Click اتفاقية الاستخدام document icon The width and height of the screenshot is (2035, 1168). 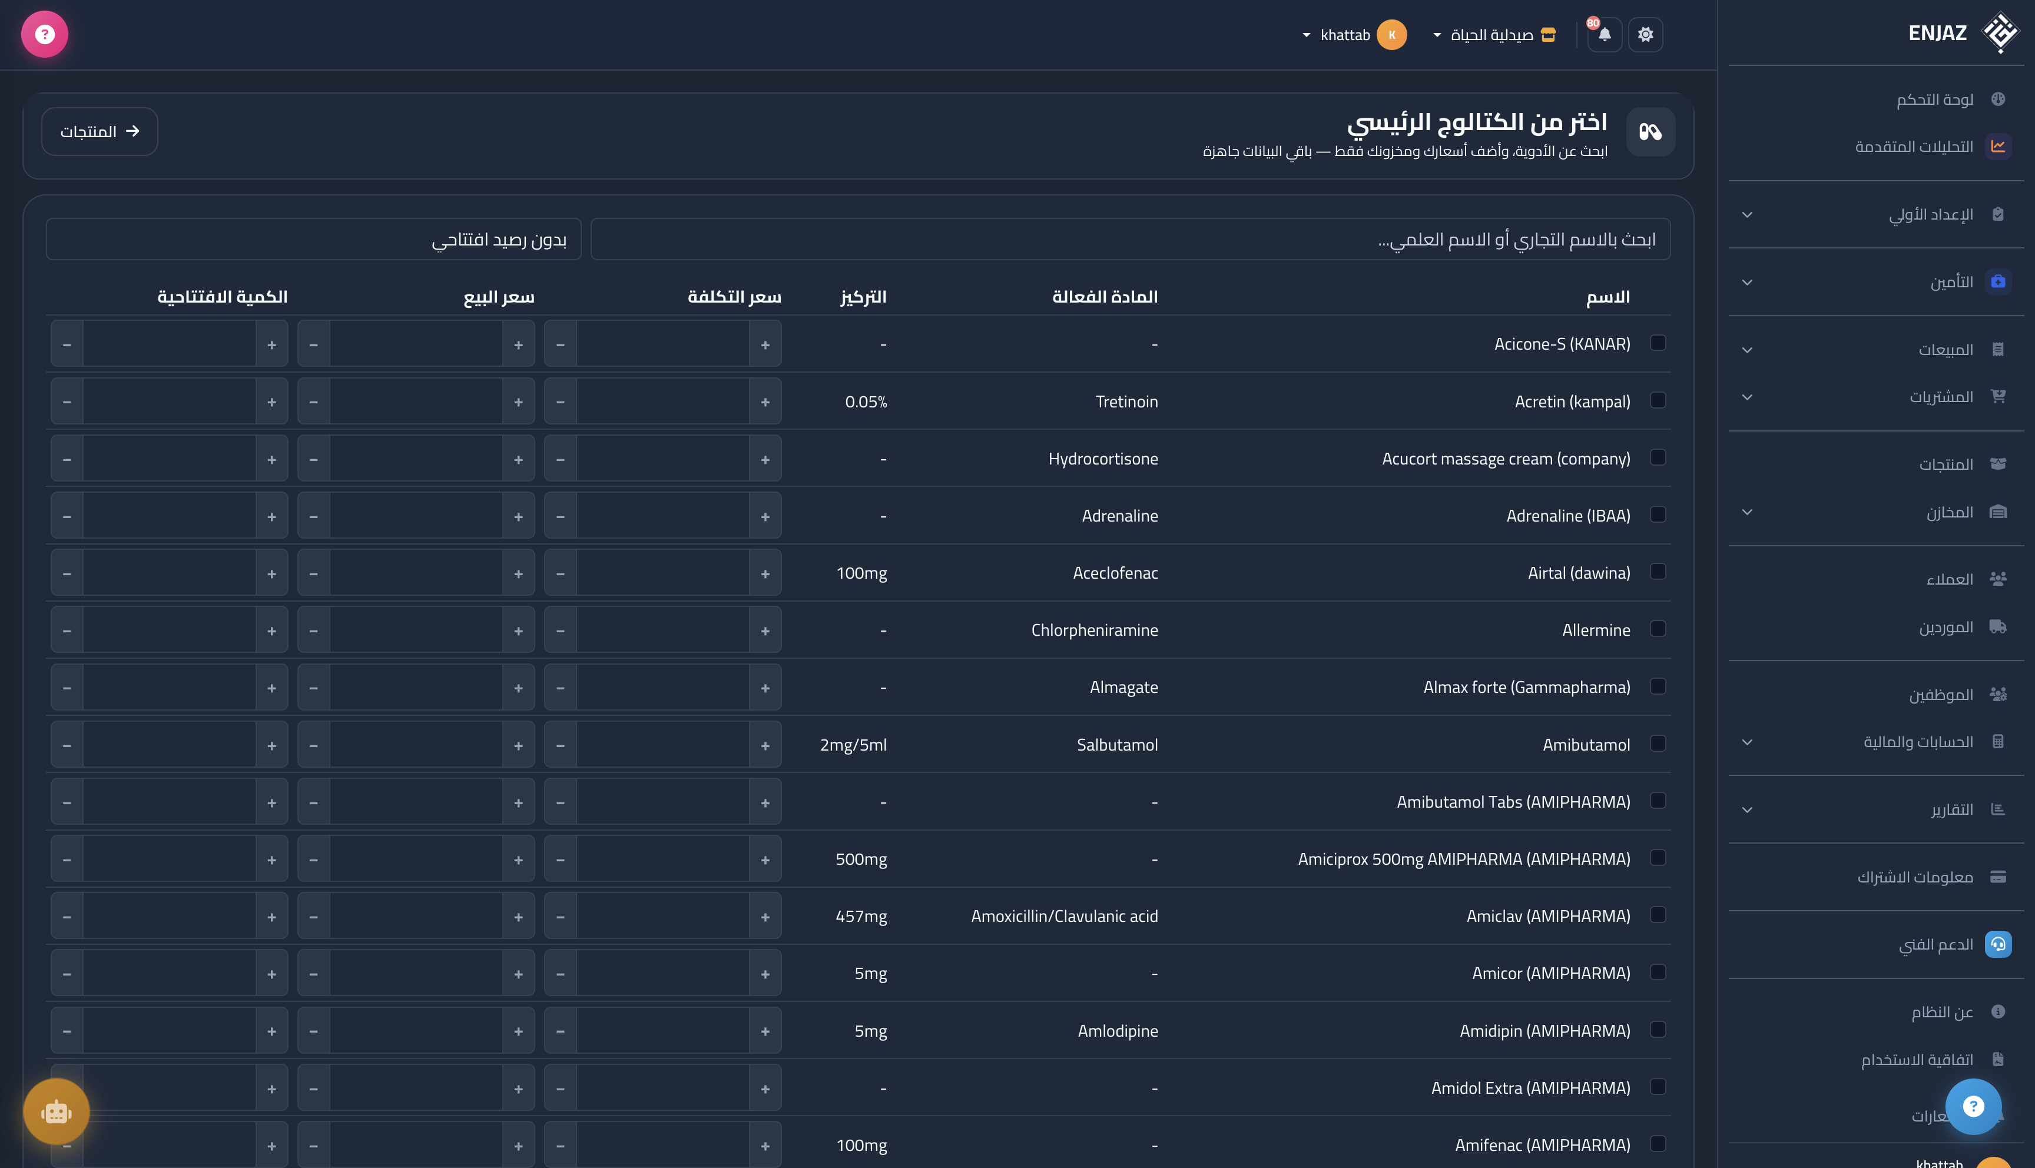(x=1997, y=1060)
